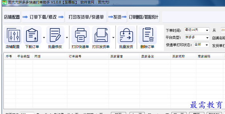Click the 序号 column header
This screenshot has width=225, height=114.
[x=10, y=56]
